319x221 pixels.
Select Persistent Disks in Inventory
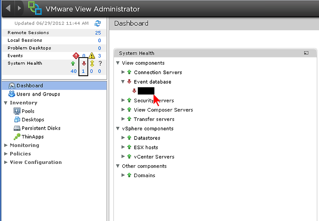pyautogui.click(x=41, y=128)
